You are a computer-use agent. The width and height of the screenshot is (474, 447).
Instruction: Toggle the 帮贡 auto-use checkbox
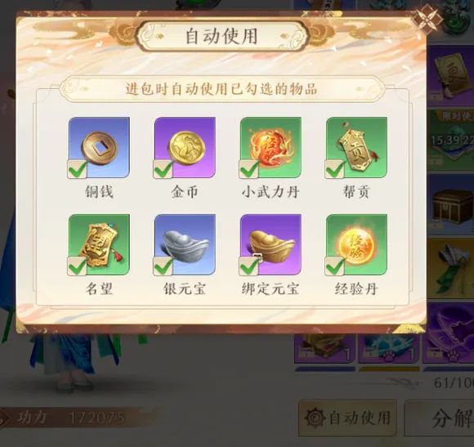coord(335,169)
